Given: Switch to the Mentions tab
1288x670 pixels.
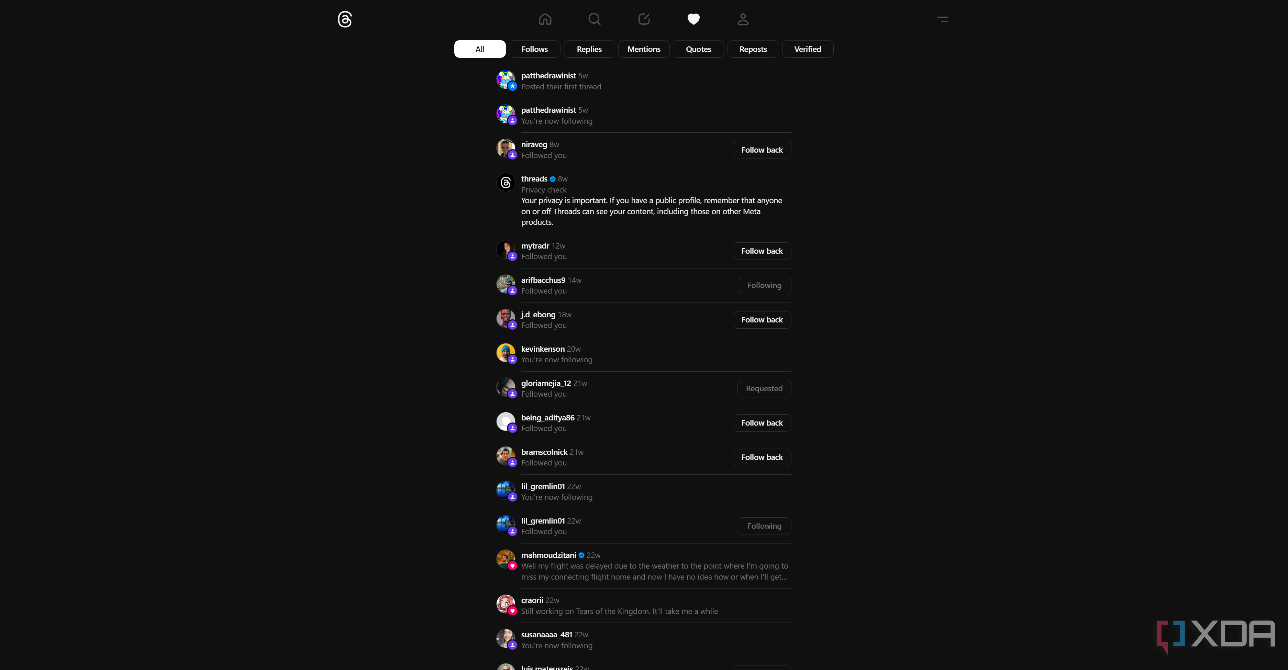Looking at the screenshot, I should (x=644, y=49).
